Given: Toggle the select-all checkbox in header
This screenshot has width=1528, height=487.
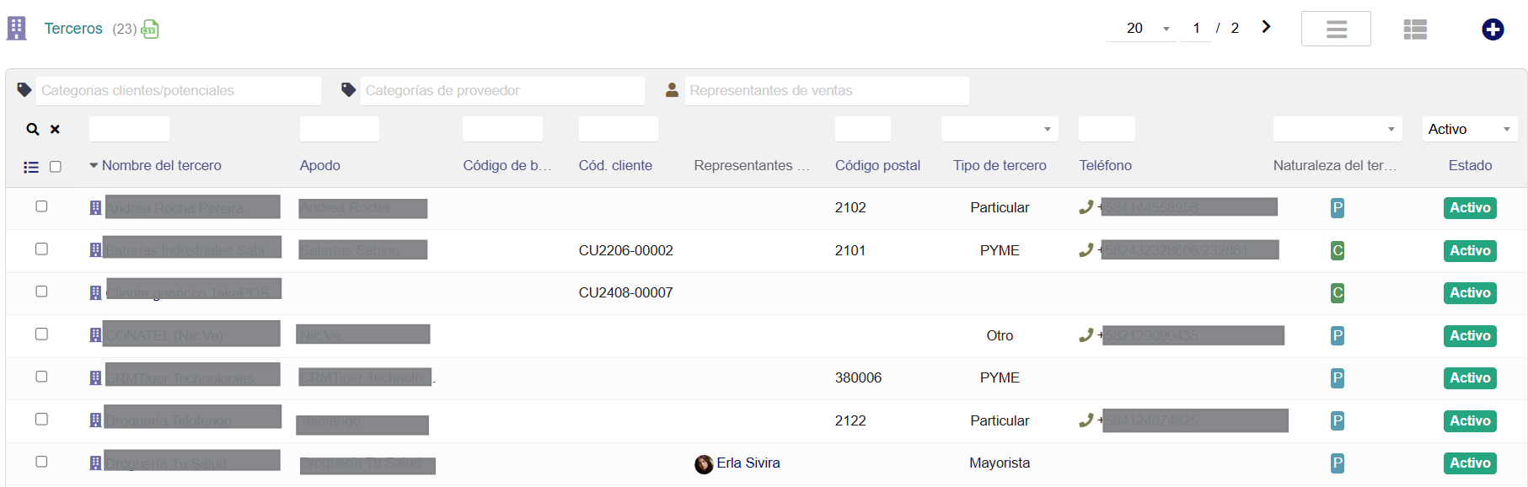Looking at the screenshot, I should click(56, 167).
